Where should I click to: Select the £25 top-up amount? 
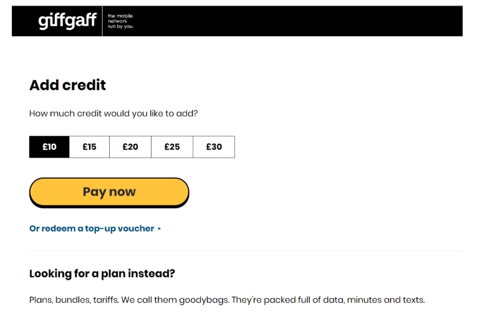click(172, 147)
